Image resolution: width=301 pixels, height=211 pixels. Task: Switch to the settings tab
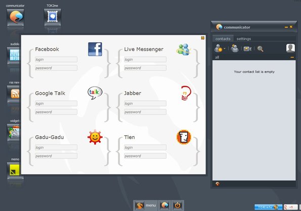pos(244,39)
